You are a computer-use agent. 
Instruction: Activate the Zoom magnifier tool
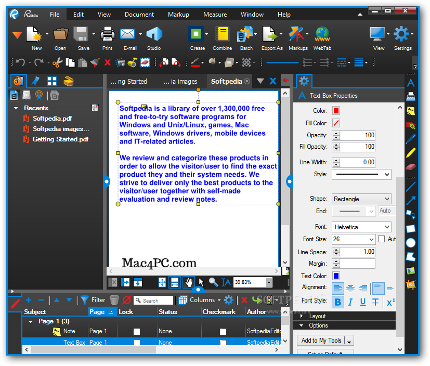(x=213, y=282)
